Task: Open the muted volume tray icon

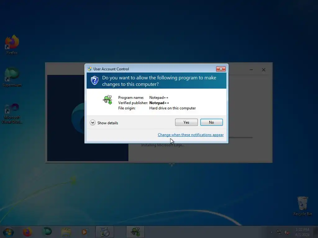Action: [287, 232]
